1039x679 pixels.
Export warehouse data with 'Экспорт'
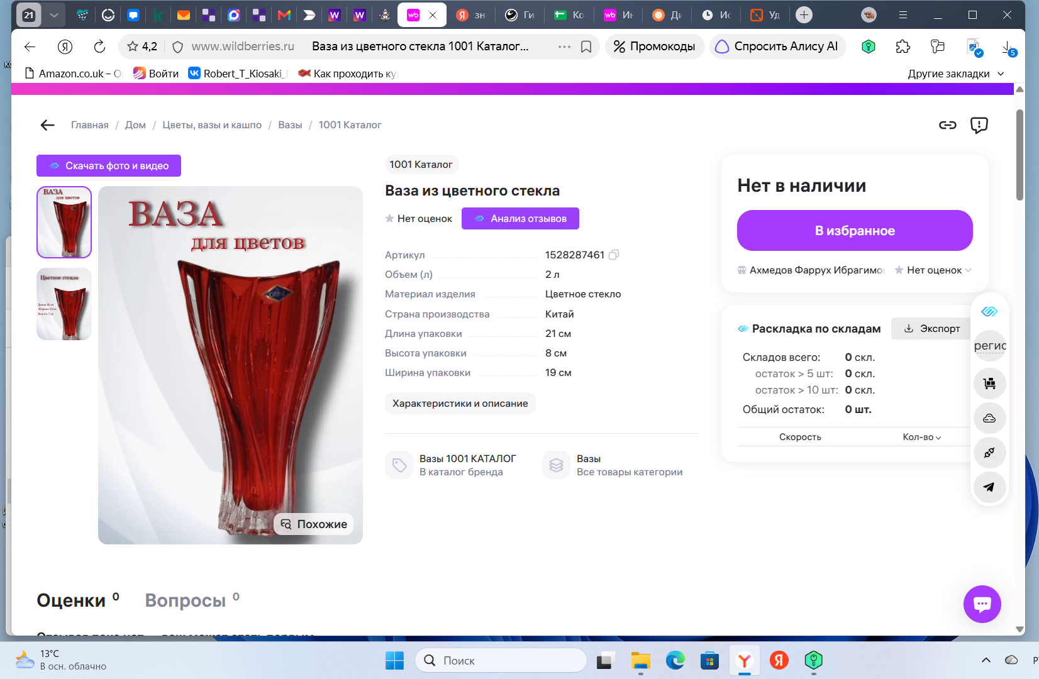931,328
